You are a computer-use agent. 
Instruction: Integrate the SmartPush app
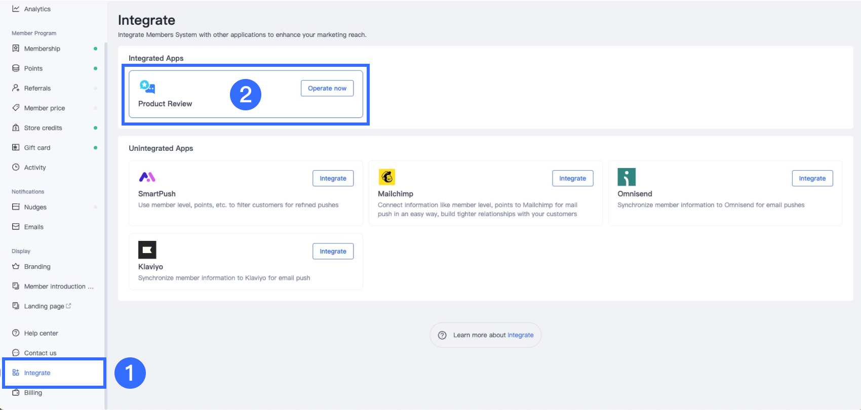[333, 178]
